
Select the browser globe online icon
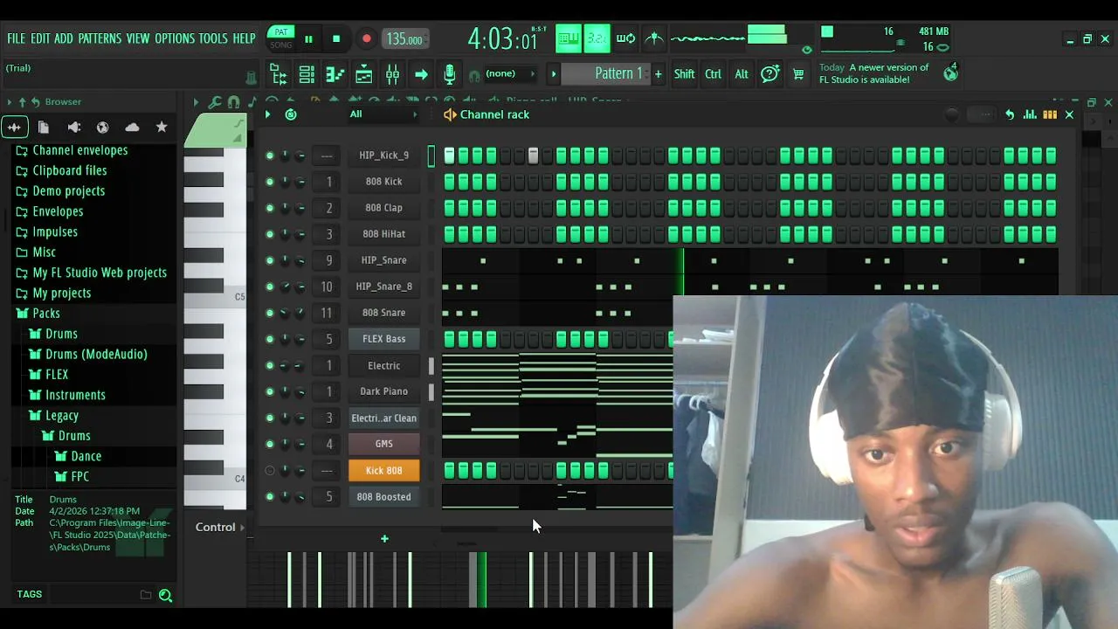(102, 128)
